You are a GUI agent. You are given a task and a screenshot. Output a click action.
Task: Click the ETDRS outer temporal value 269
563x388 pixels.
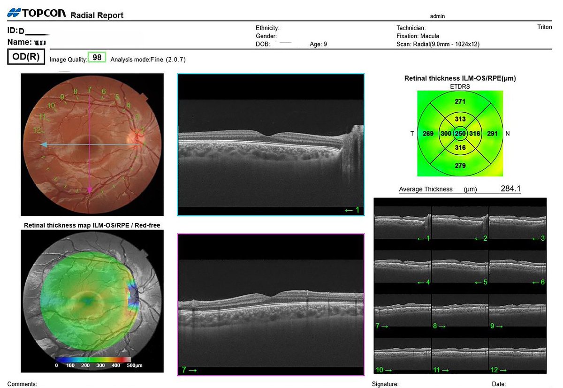pyautogui.click(x=428, y=134)
